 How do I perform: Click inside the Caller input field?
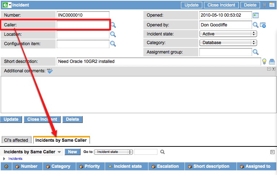pos(83,25)
